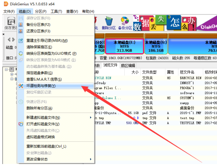Open the 工具(T) menu
Viewport: 217px width, 166px height.
tap(56, 11)
